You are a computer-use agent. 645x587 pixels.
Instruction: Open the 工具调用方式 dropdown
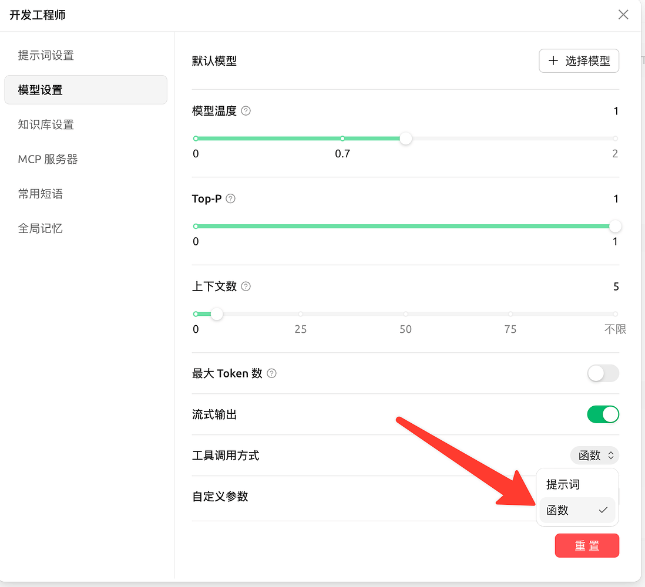click(x=594, y=456)
